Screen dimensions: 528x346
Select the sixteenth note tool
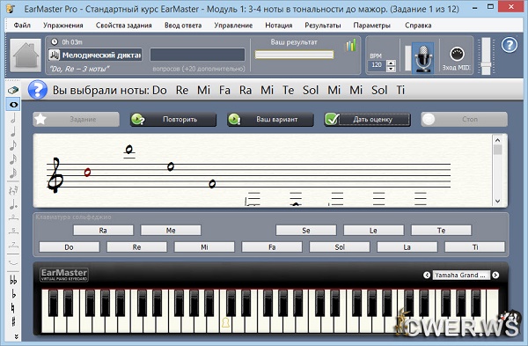click(x=13, y=159)
